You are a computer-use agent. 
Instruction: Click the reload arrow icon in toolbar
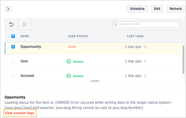tap(11, 24)
